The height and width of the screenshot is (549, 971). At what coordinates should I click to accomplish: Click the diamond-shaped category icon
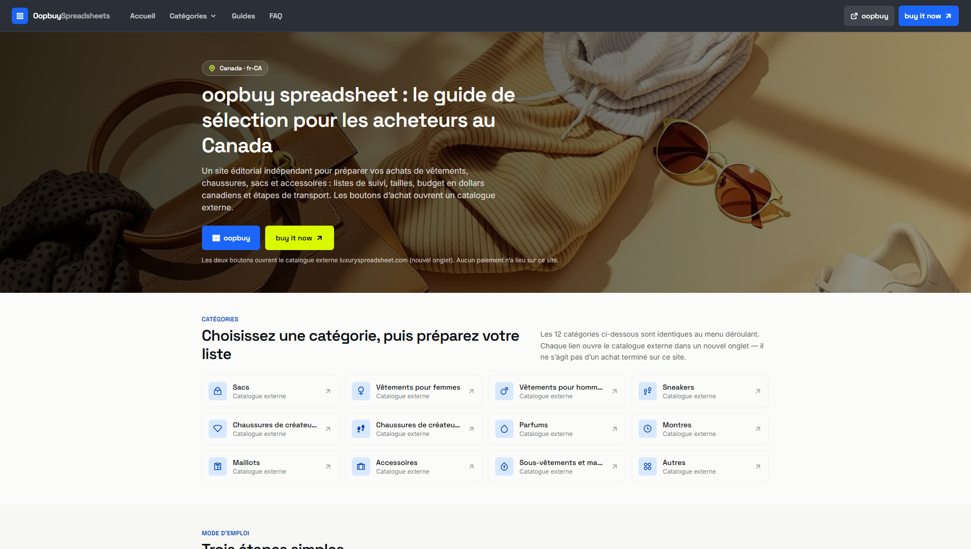(x=218, y=429)
